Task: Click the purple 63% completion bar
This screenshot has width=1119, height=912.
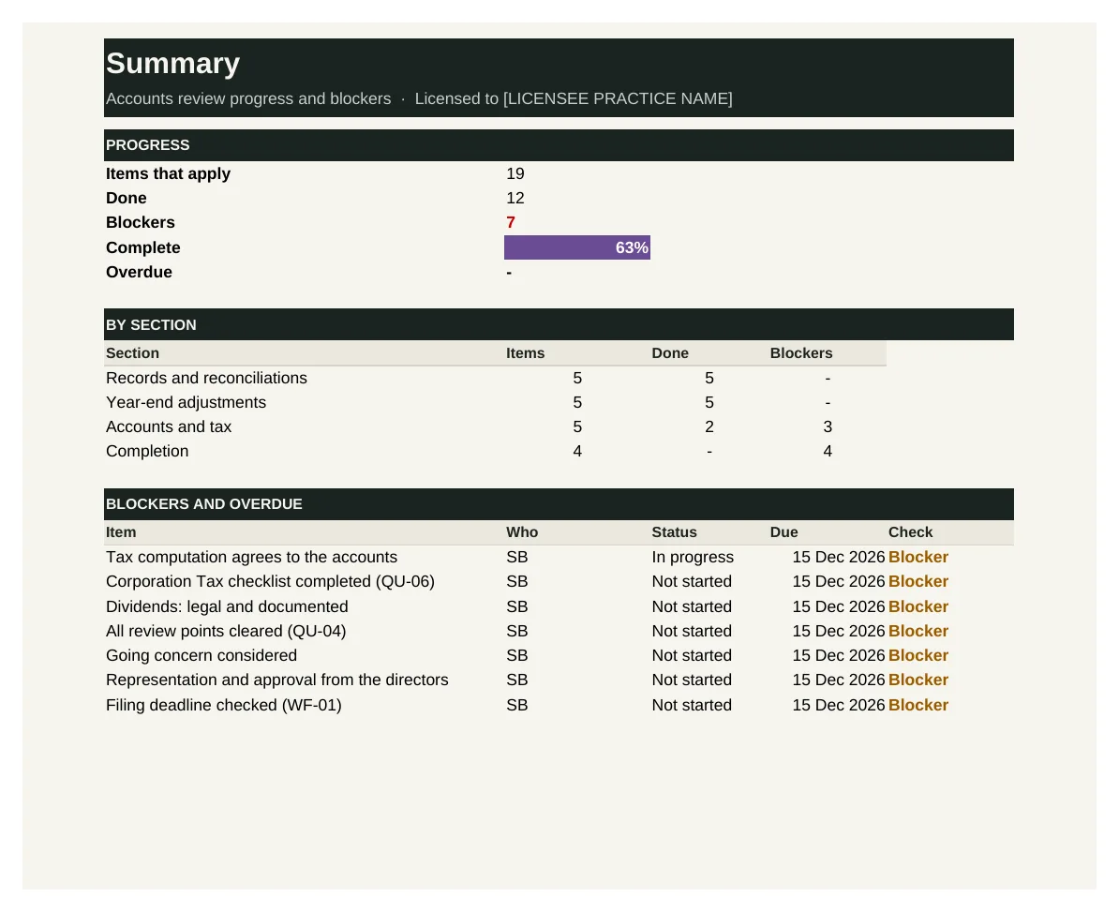Action: coord(577,247)
